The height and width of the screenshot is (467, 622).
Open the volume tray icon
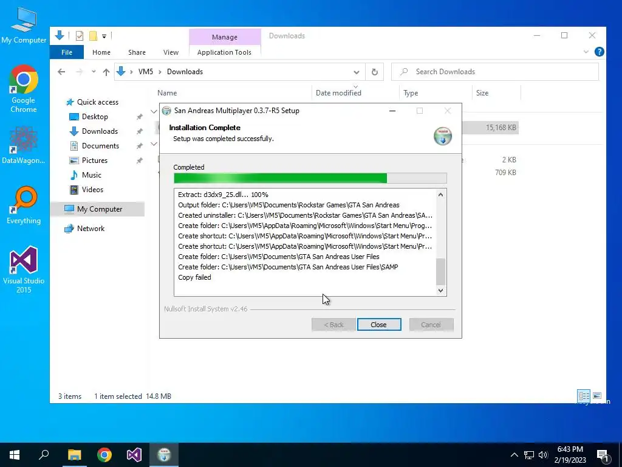(543, 455)
